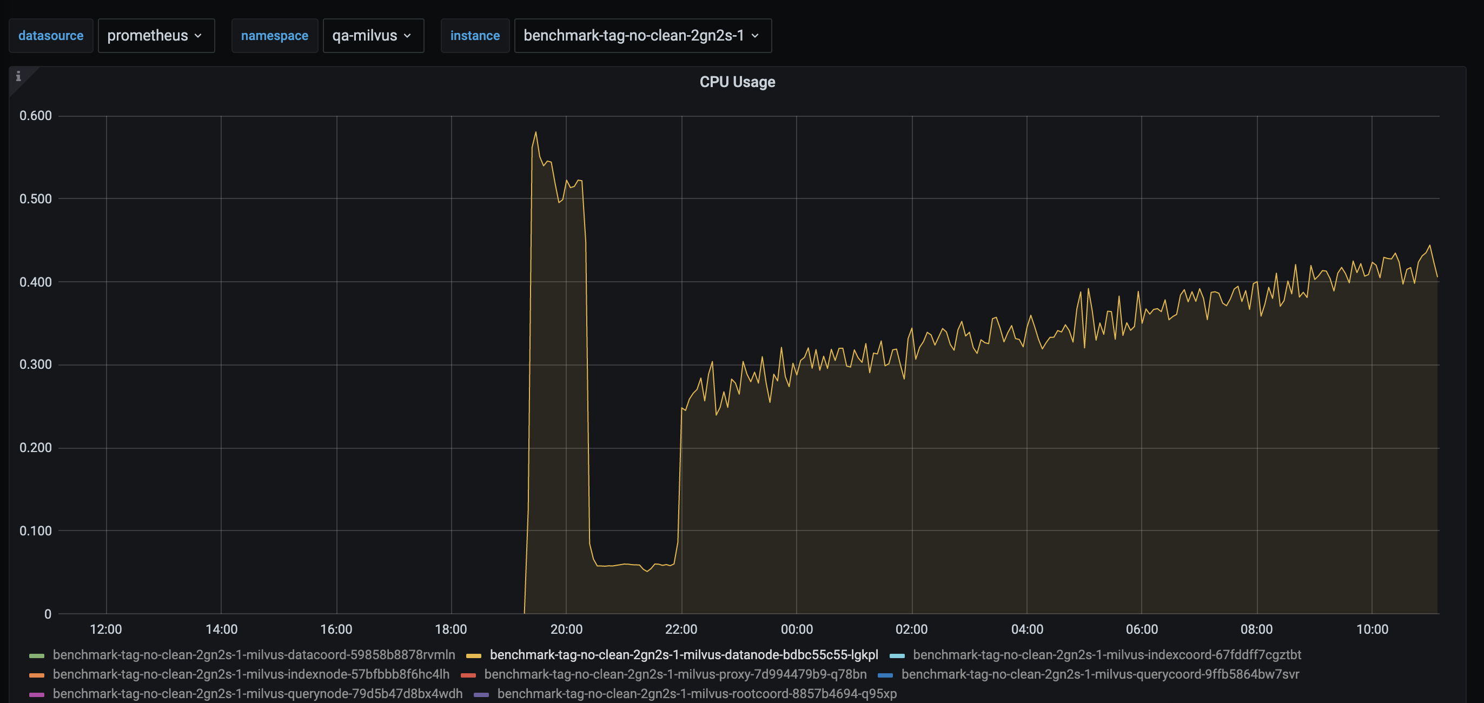Viewport: 1484px width, 703px height.
Task: Click the cyan color marker beside indexcoord series
Action: click(x=898, y=655)
